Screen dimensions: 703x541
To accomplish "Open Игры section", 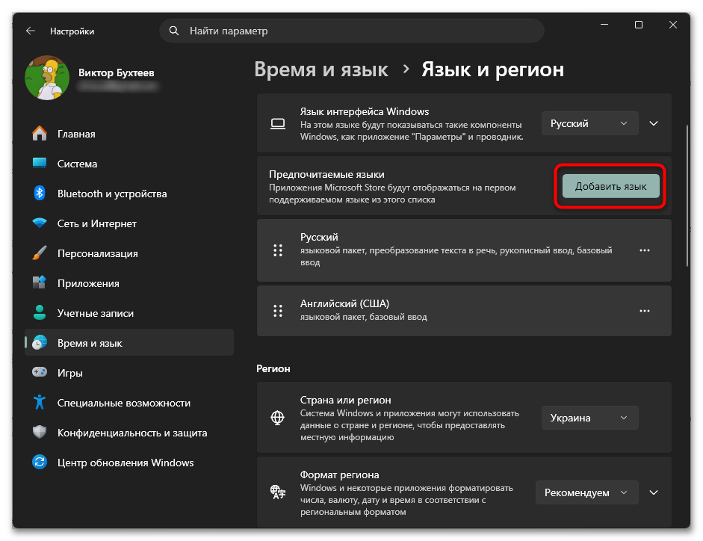I will 129,372.
